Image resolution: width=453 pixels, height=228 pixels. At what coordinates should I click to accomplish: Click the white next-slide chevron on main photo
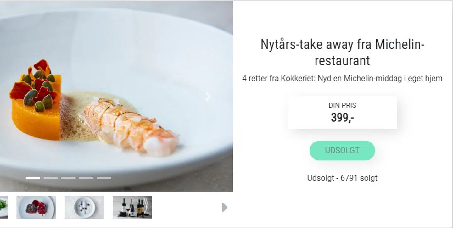coord(208,97)
